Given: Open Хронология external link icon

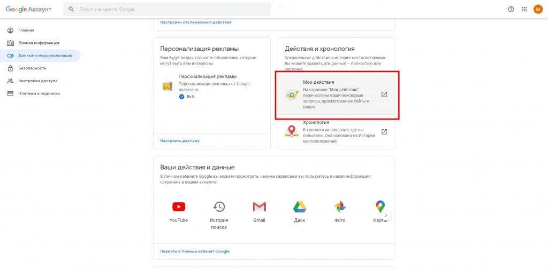Looking at the screenshot, I should click(x=384, y=132).
